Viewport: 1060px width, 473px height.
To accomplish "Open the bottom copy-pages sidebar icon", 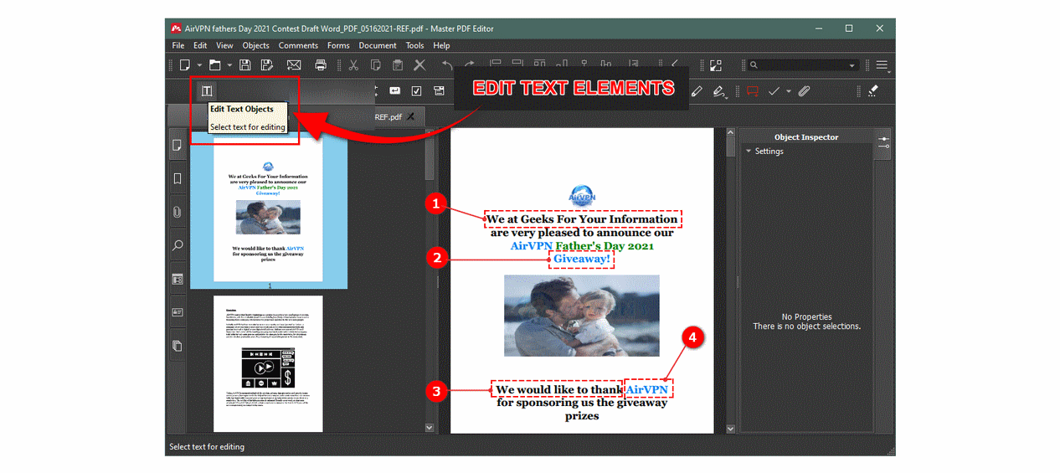I will tap(178, 346).
